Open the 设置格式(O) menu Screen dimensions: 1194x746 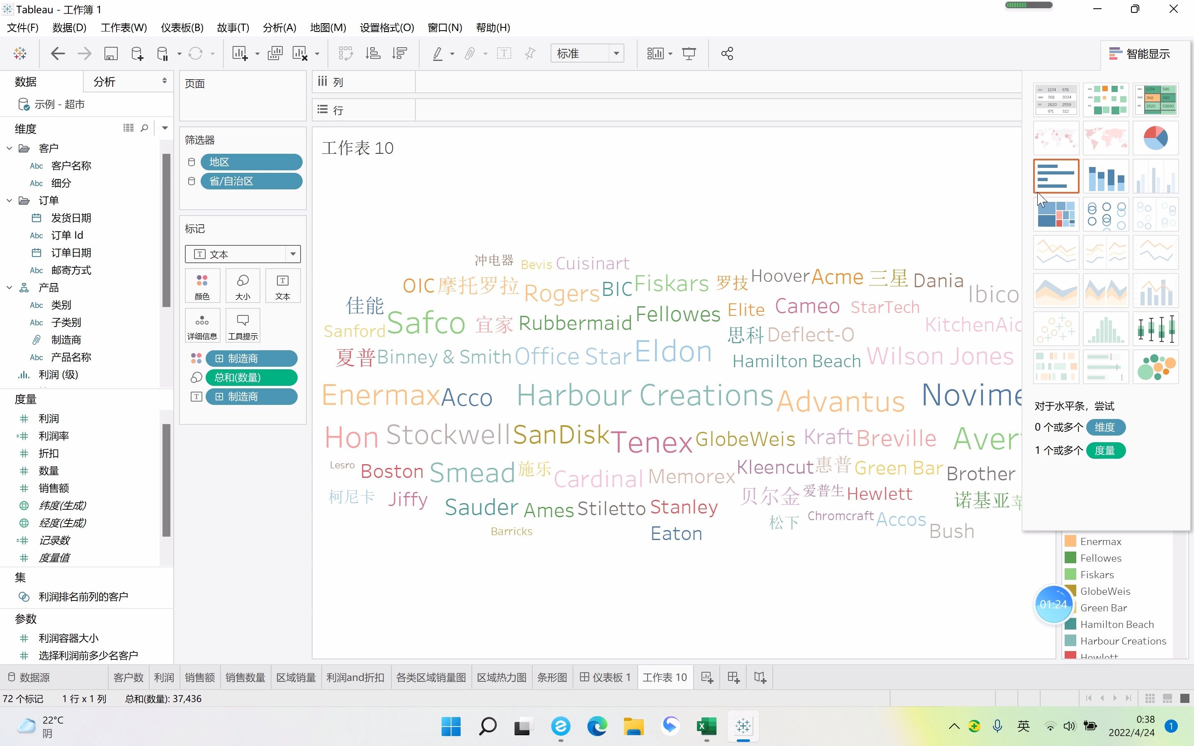tap(387, 28)
